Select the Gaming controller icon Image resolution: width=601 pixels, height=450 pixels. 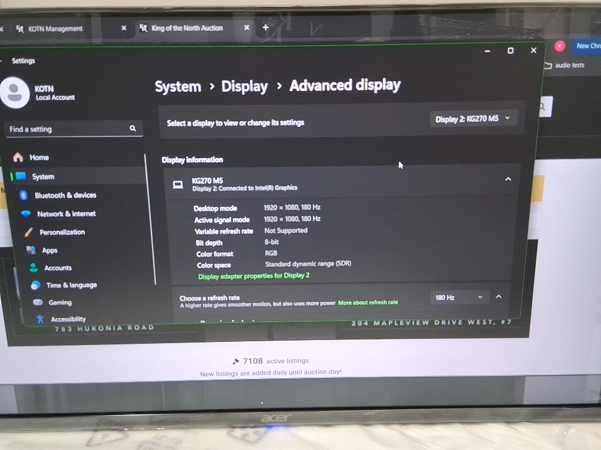coord(38,302)
